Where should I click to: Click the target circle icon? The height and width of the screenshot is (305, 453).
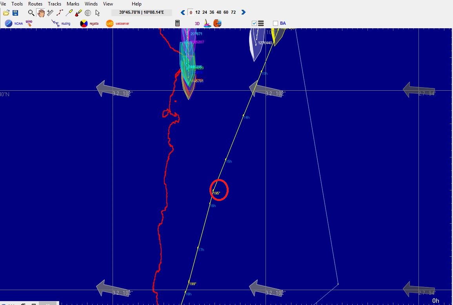coord(88,13)
